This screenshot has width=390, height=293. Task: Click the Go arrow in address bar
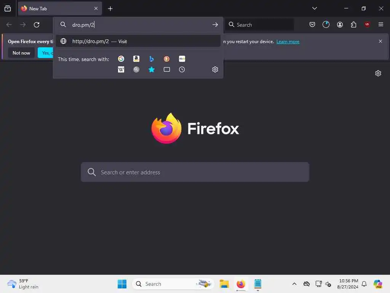(215, 25)
